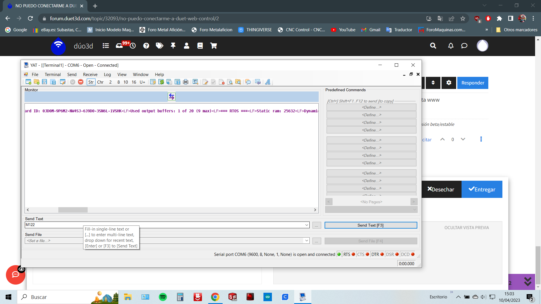Image resolution: width=541 pixels, height=304 pixels.
Task: Click the M122 Send Text input field
Action: click(x=166, y=225)
